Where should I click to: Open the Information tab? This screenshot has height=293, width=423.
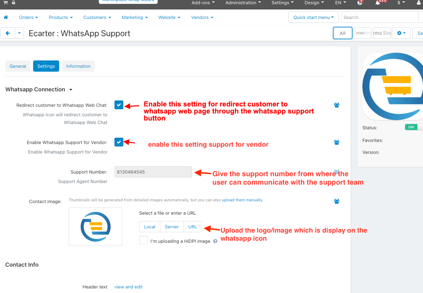[78, 66]
